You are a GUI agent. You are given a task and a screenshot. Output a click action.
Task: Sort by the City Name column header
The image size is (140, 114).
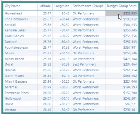[13, 6]
